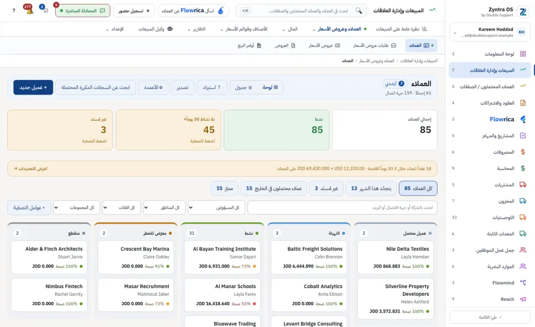Screen dimensions: 535x327
Task: Open help icon next to أرشِدني
Action: [x=402, y=83]
